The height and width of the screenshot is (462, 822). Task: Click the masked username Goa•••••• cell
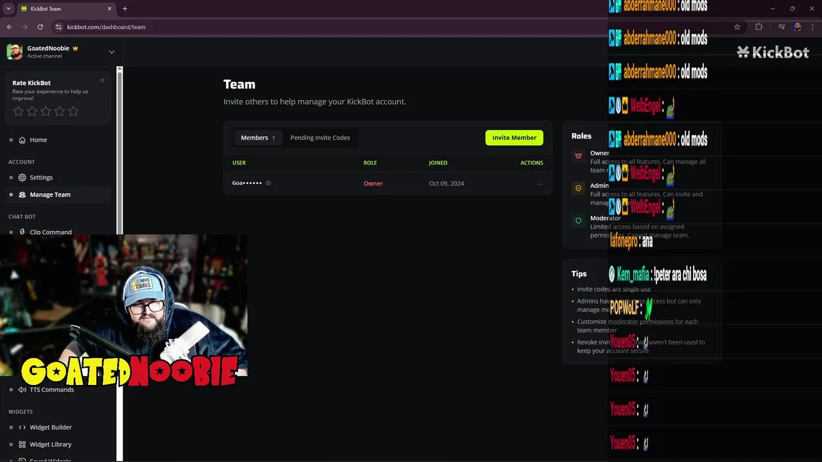pos(247,184)
